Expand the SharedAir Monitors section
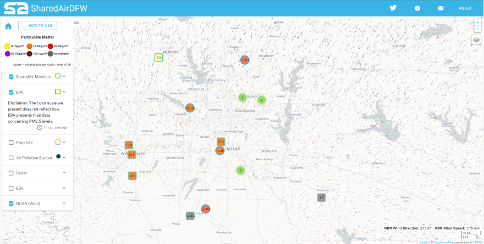This screenshot has height=244, width=484. point(64,76)
